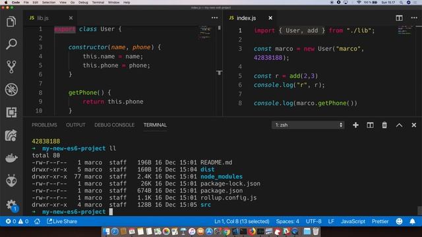
Task: Open the Debug menu in menu bar
Action: click(x=83, y=3)
